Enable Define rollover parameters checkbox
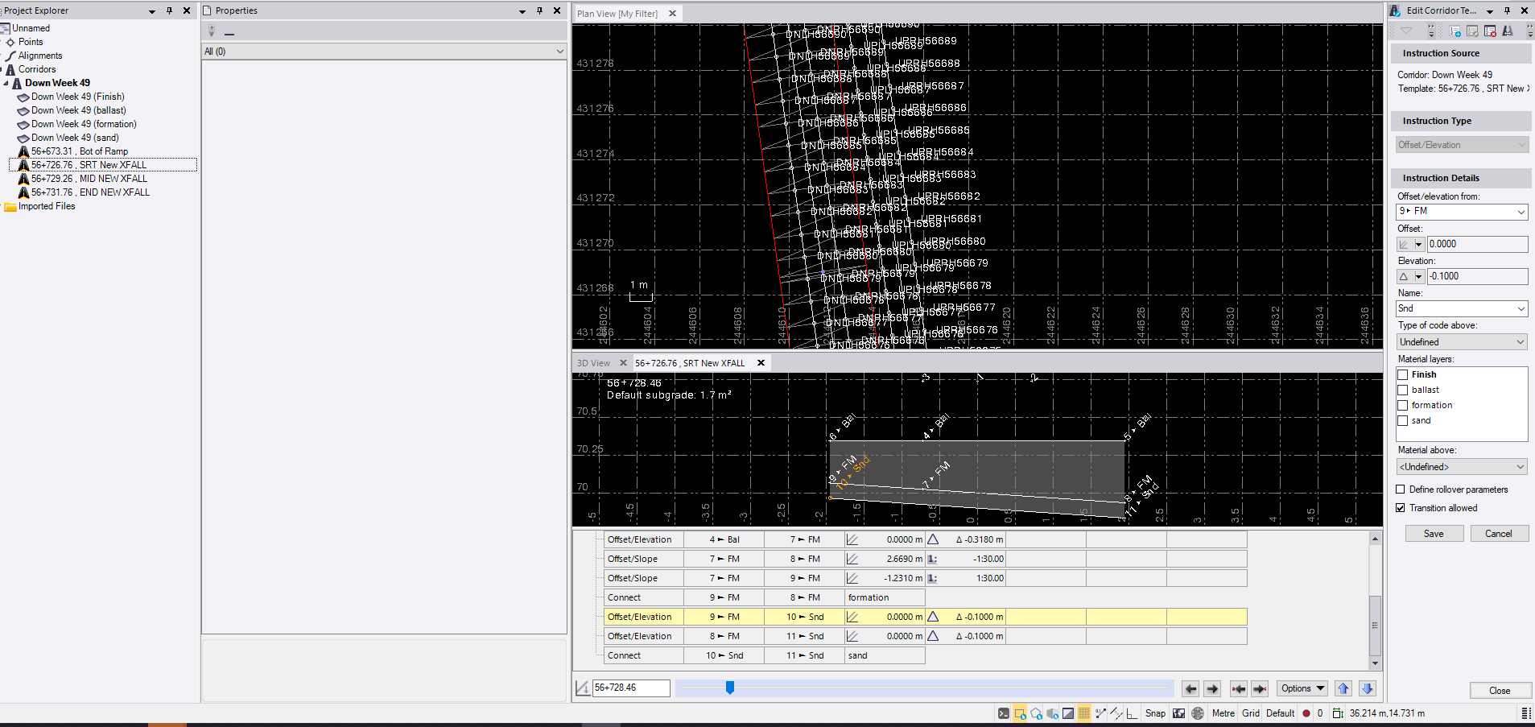This screenshot has width=1535, height=727. (x=1401, y=489)
